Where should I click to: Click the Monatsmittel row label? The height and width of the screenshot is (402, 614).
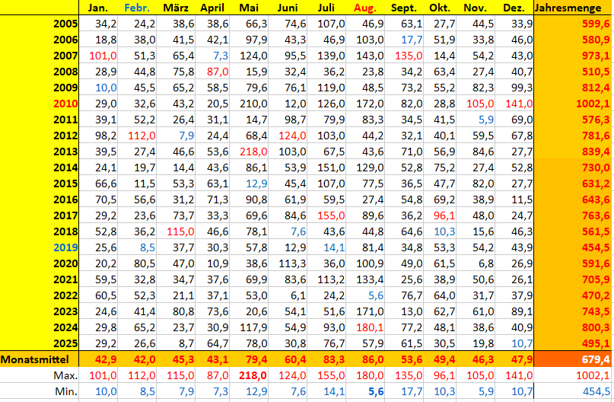(40, 359)
